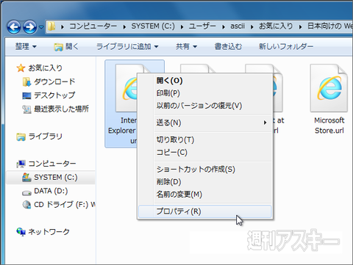The image size is (353, 265).
Task: Choose 開く(O) from the context menu
Action: (205, 81)
